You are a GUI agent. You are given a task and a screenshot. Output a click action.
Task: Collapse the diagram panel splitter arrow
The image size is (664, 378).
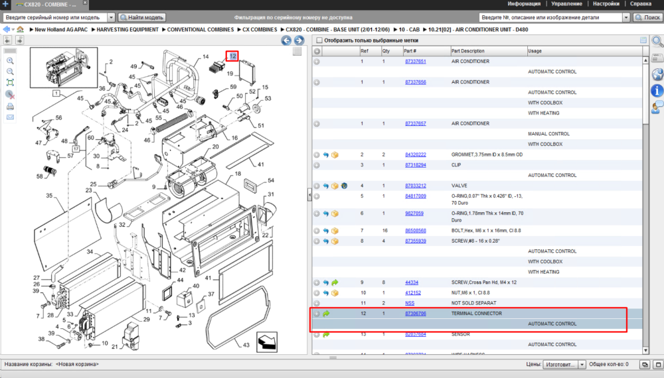[x=309, y=195]
